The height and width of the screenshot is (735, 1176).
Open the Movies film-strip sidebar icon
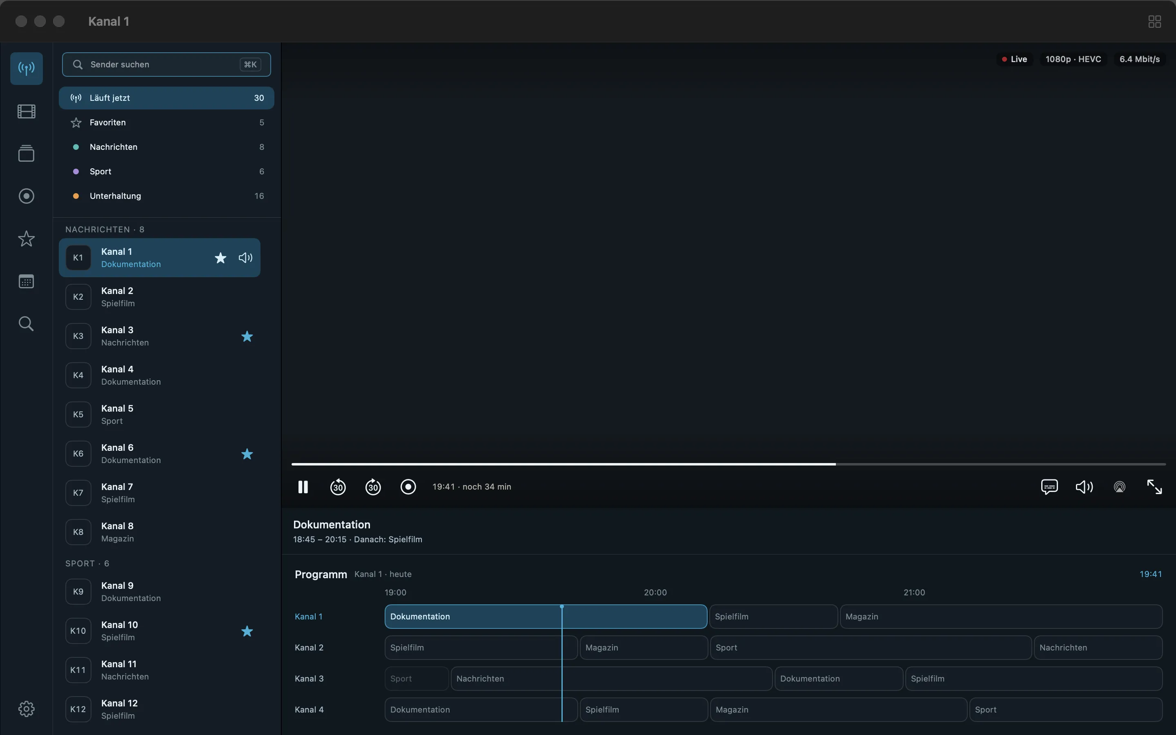pyautogui.click(x=26, y=111)
